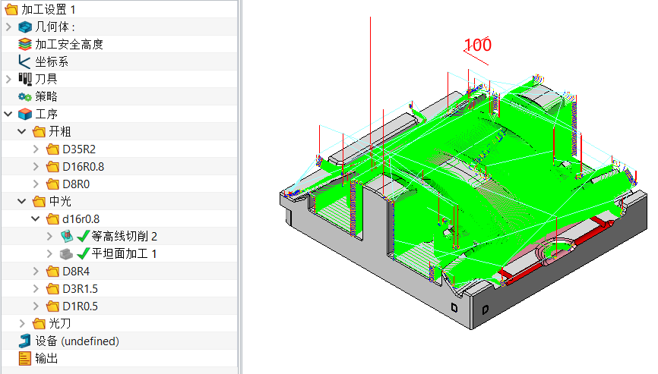Select the 加工安全高度 label

click(69, 45)
